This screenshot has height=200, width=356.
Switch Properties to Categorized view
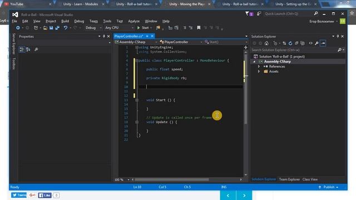point(22,49)
